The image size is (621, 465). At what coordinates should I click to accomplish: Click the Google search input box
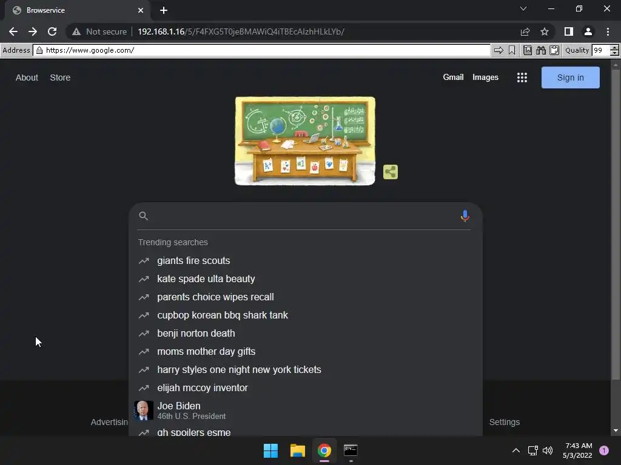pyautogui.click(x=303, y=216)
